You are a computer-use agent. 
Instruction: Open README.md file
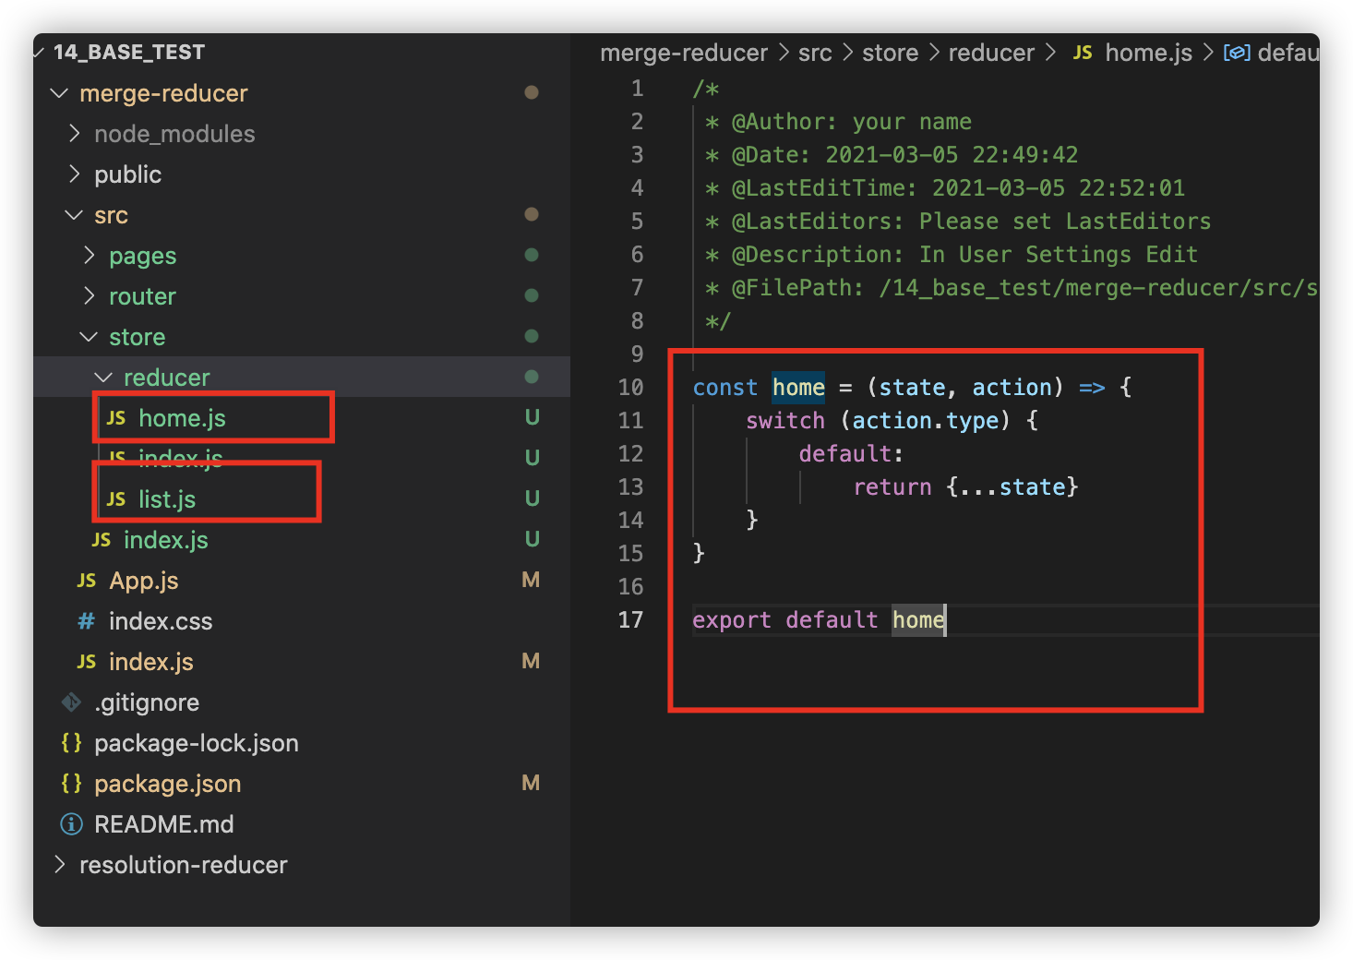(164, 824)
